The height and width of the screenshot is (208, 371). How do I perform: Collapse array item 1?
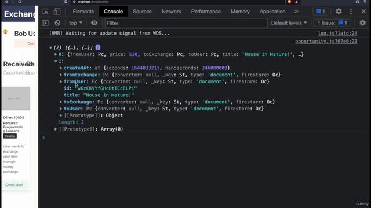coord(56,61)
